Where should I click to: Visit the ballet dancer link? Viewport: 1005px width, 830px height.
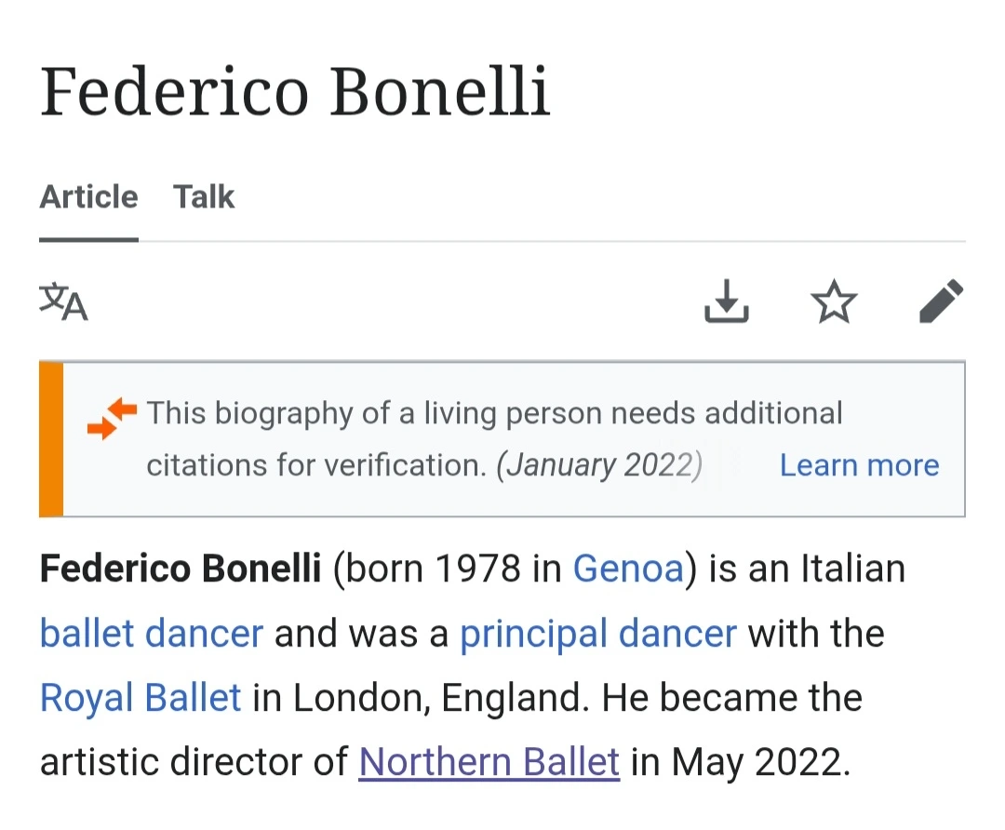152,633
